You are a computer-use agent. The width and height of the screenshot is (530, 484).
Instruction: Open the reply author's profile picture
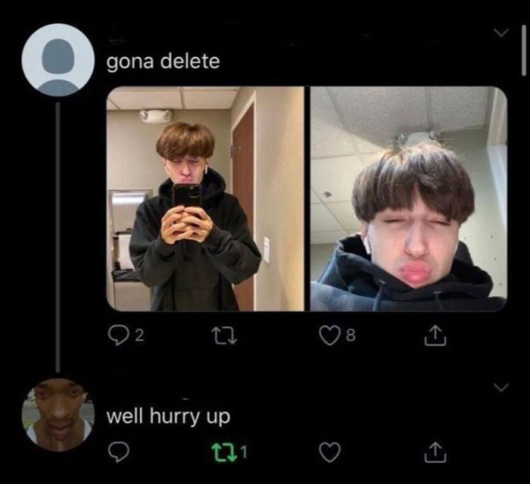click(58, 415)
